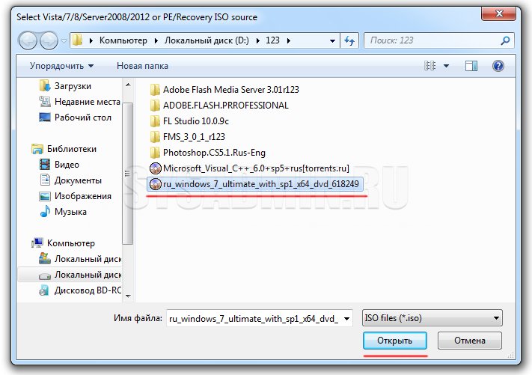The image size is (532, 375).
Task: Toggle the preview pane icon
Action: tap(471, 66)
